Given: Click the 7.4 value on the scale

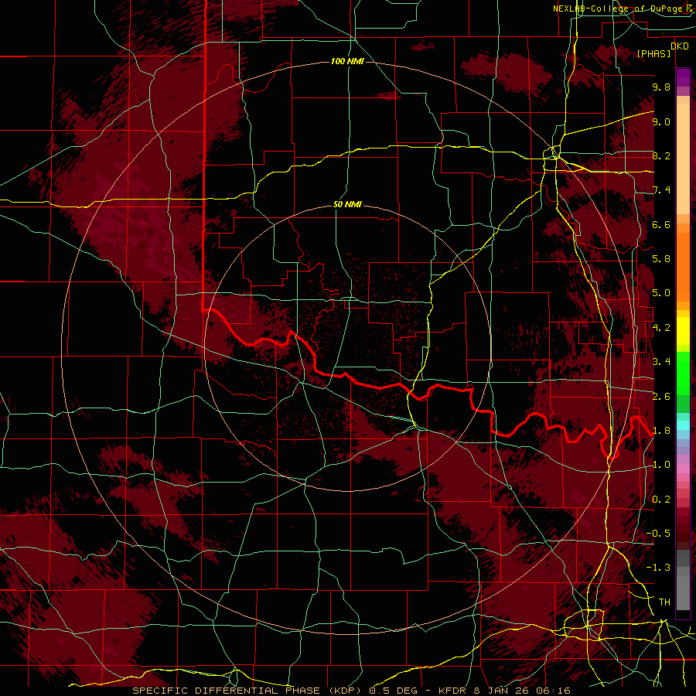Looking at the screenshot, I should (661, 190).
